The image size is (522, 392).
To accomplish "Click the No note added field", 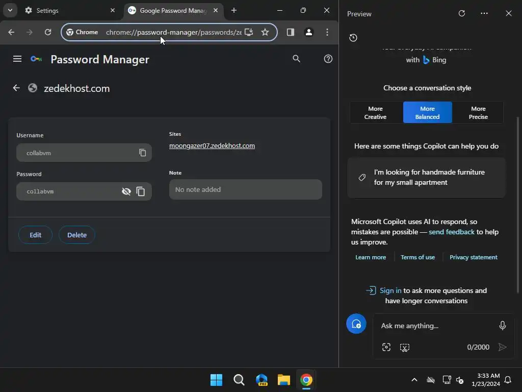I will [x=246, y=189].
